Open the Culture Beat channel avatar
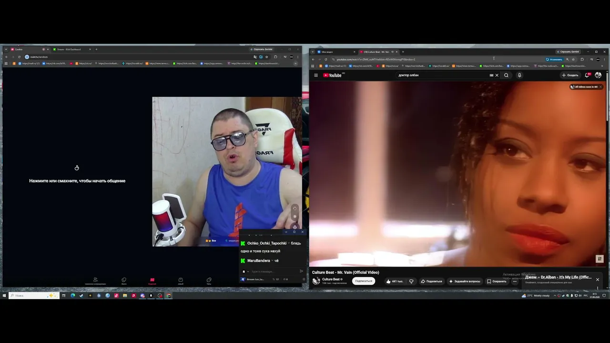 point(316,281)
